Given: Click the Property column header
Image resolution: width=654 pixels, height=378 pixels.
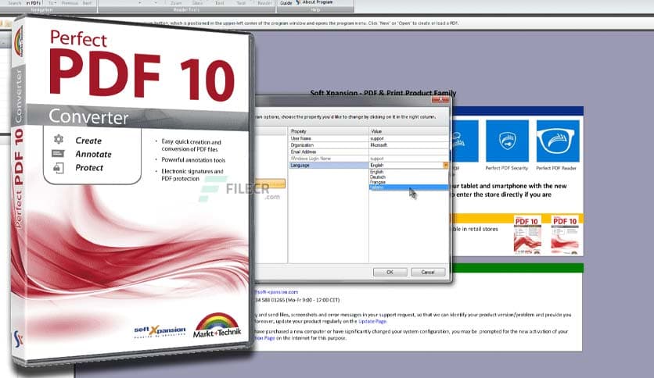Looking at the screenshot, I should [x=329, y=131].
